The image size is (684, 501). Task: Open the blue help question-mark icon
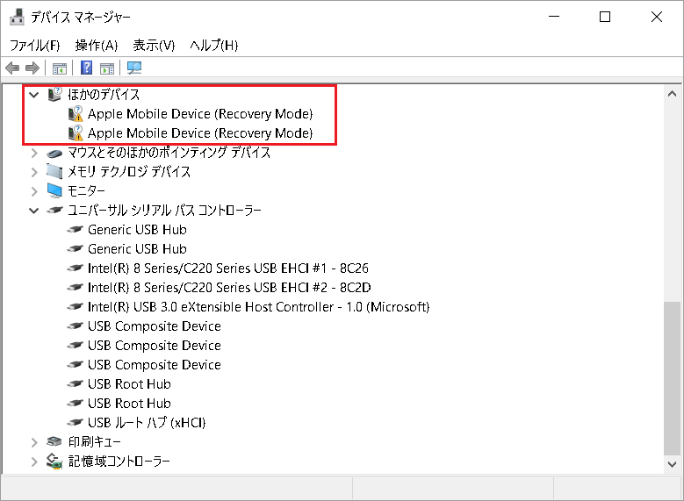86,68
